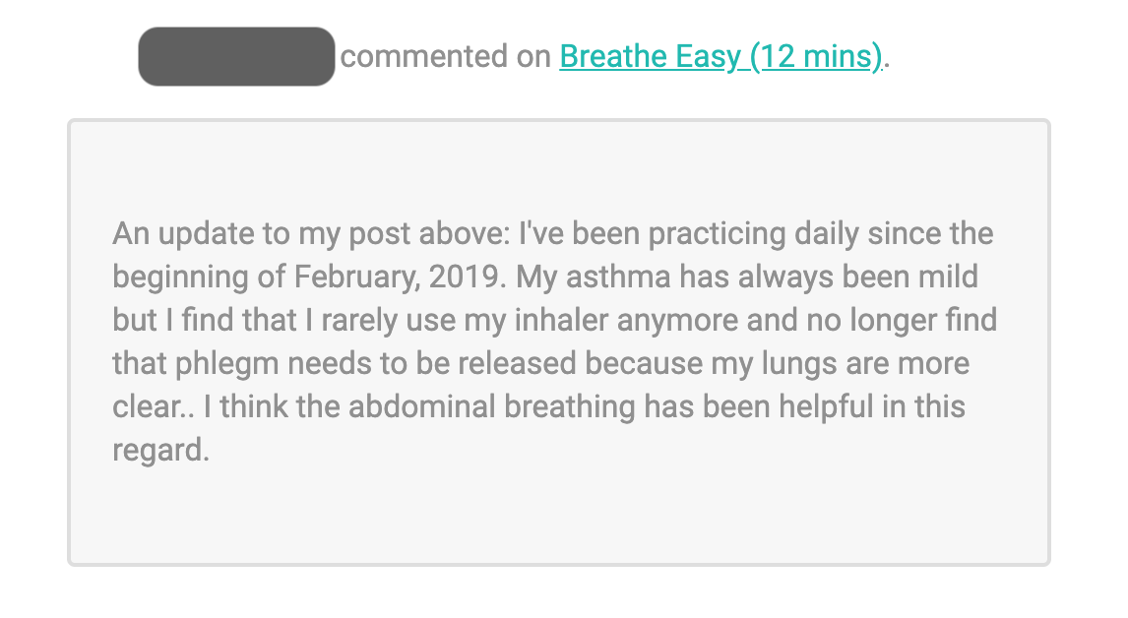Click the final word 'regard.'
Viewport: 1128px width, 618px height.
[161, 451]
